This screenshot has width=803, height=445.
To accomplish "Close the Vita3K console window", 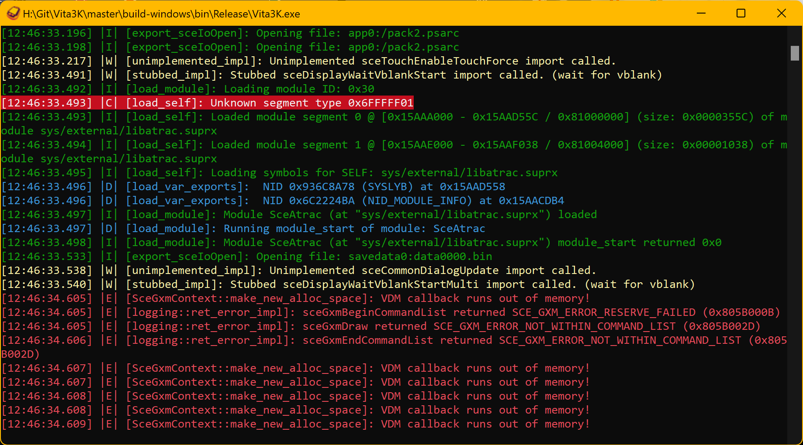I will pyautogui.click(x=782, y=14).
